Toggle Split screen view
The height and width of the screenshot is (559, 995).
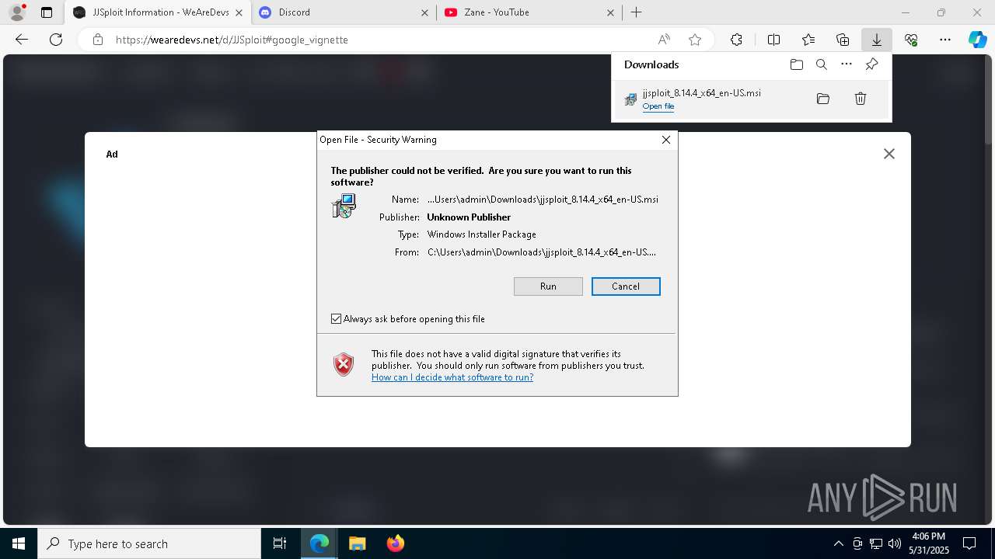(773, 40)
